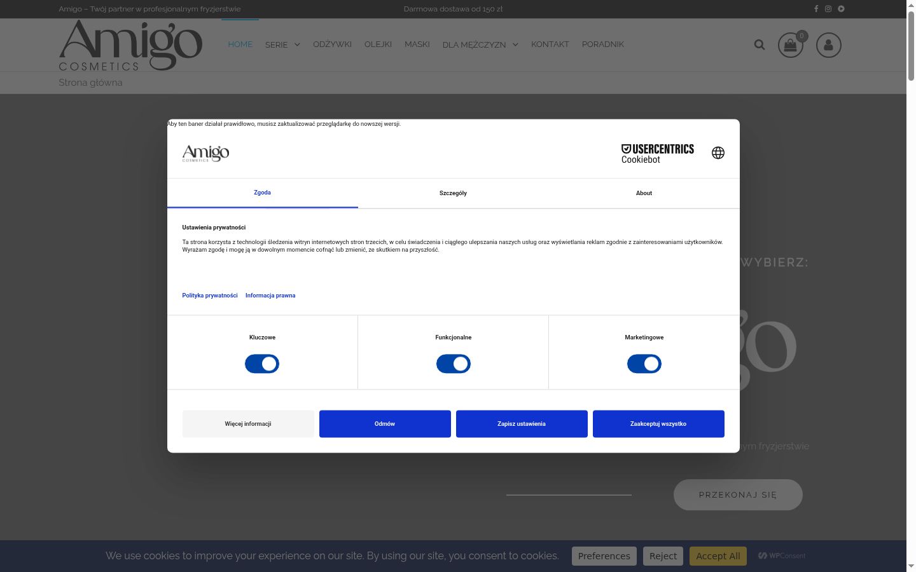Open the MASKI menu item
The image size is (916, 572).
[417, 44]
